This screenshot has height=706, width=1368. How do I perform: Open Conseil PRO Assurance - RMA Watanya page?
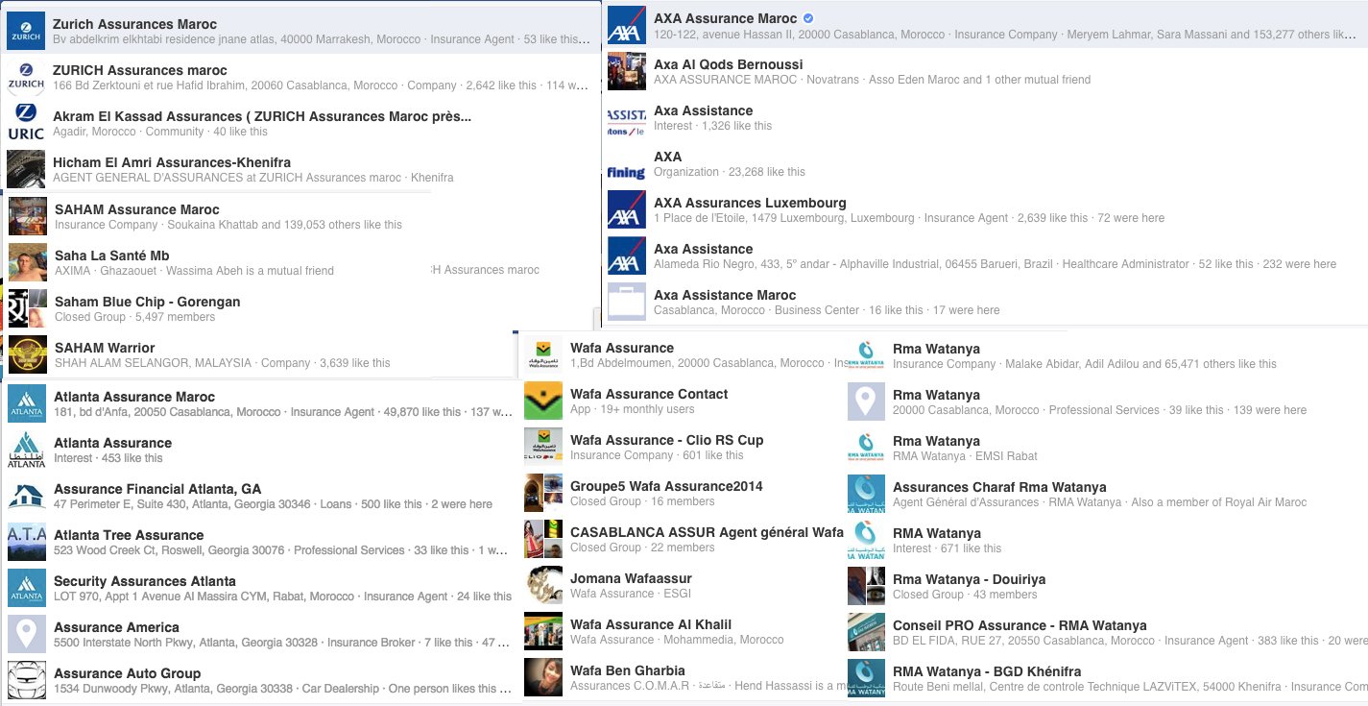point(1107,632)
